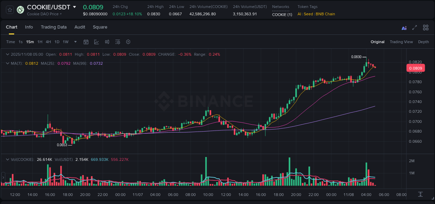Click the Binance AI chart icon
Image resolution: width=435 pixels, height=204 pixels.
click(x=404, y=28)
